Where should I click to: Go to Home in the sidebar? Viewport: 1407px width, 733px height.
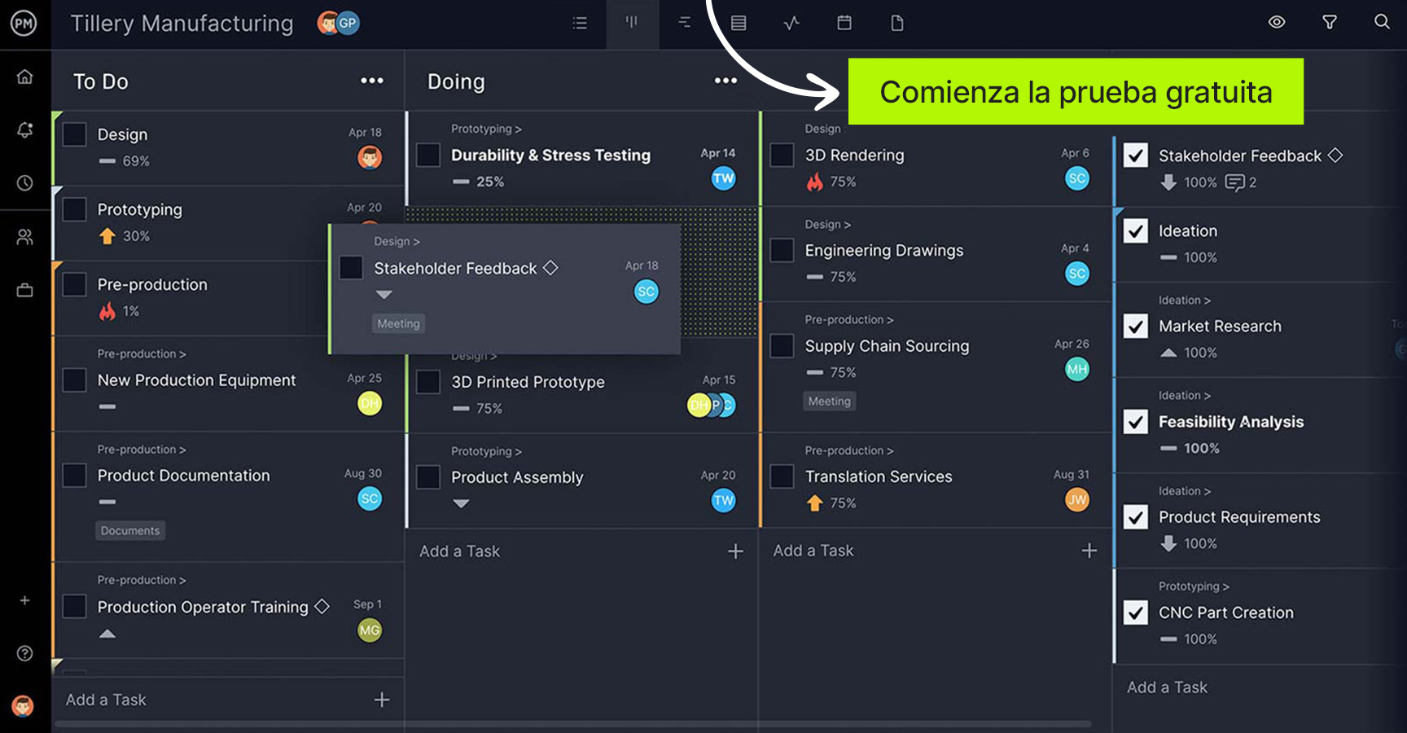(x=25, y=77)
